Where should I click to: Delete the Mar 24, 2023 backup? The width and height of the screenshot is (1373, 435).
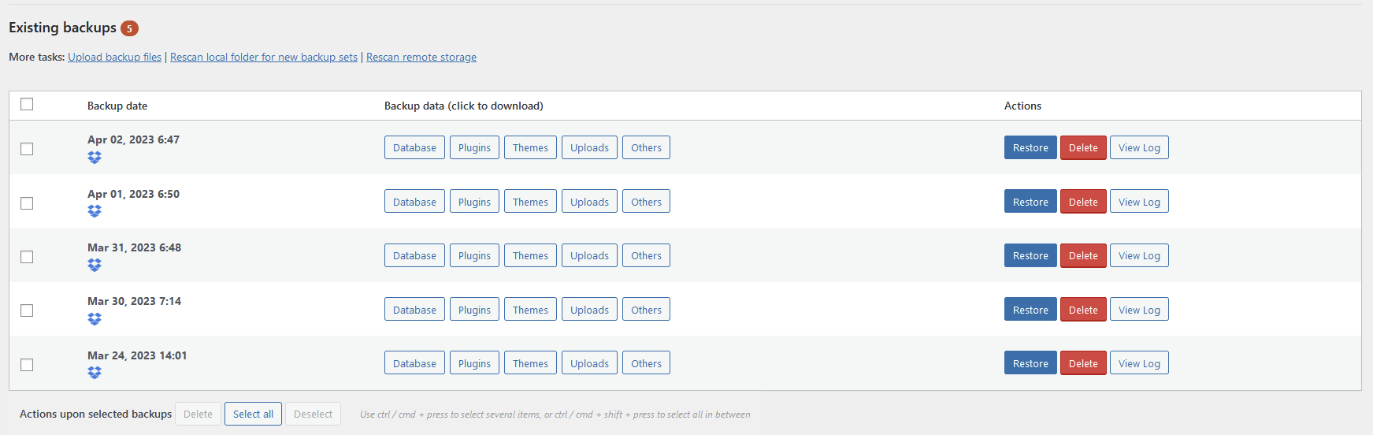click(x=1083, y=363)
